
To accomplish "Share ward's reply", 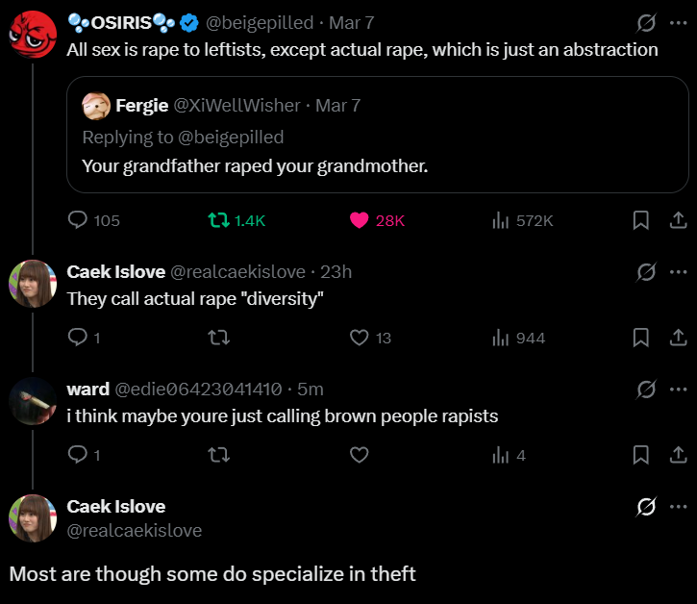I will point(677,455).
